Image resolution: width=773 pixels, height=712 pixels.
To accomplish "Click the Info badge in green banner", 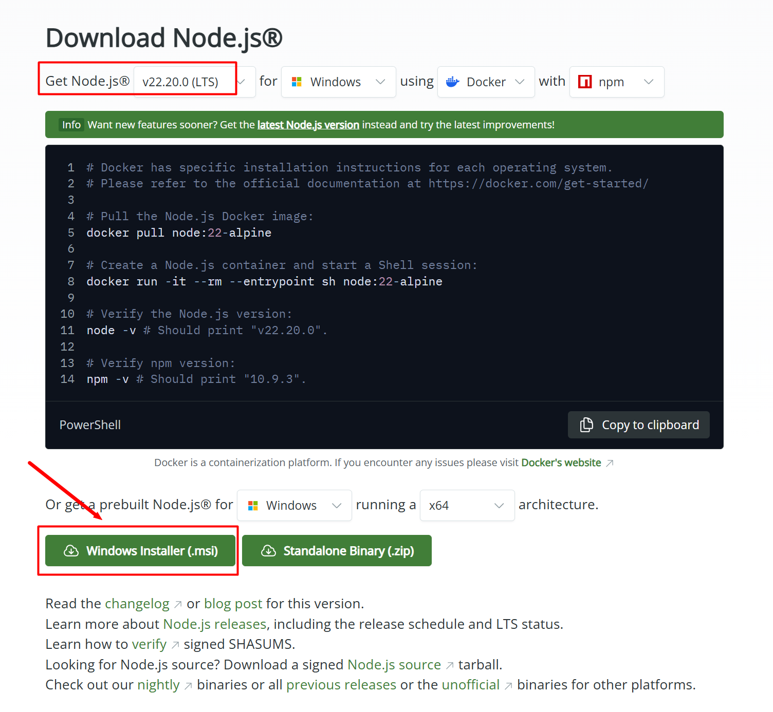I will pos(71,125).
